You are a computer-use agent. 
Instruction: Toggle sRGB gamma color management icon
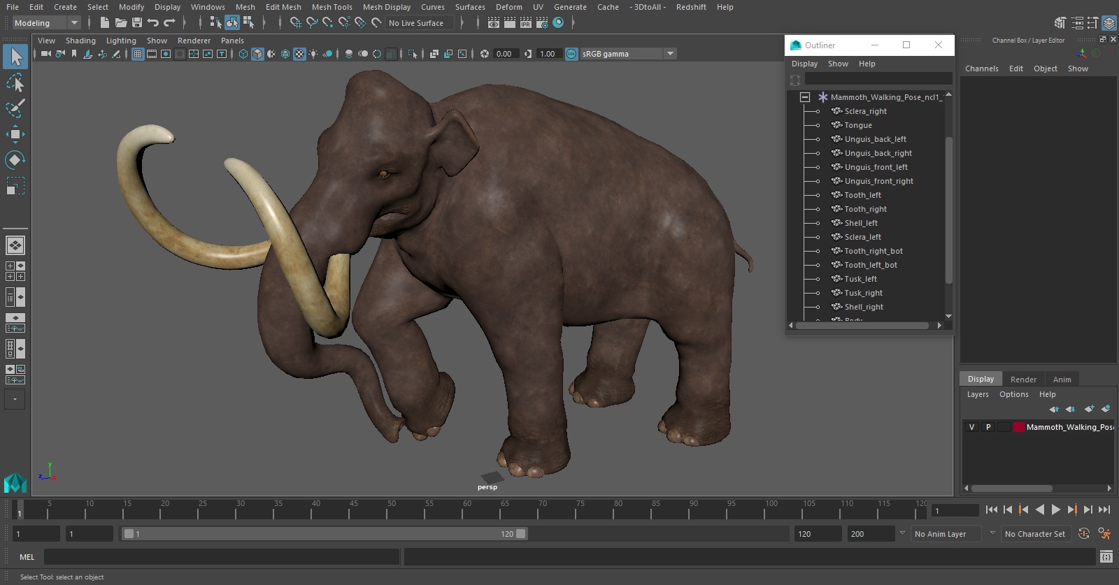pos(571,54)
